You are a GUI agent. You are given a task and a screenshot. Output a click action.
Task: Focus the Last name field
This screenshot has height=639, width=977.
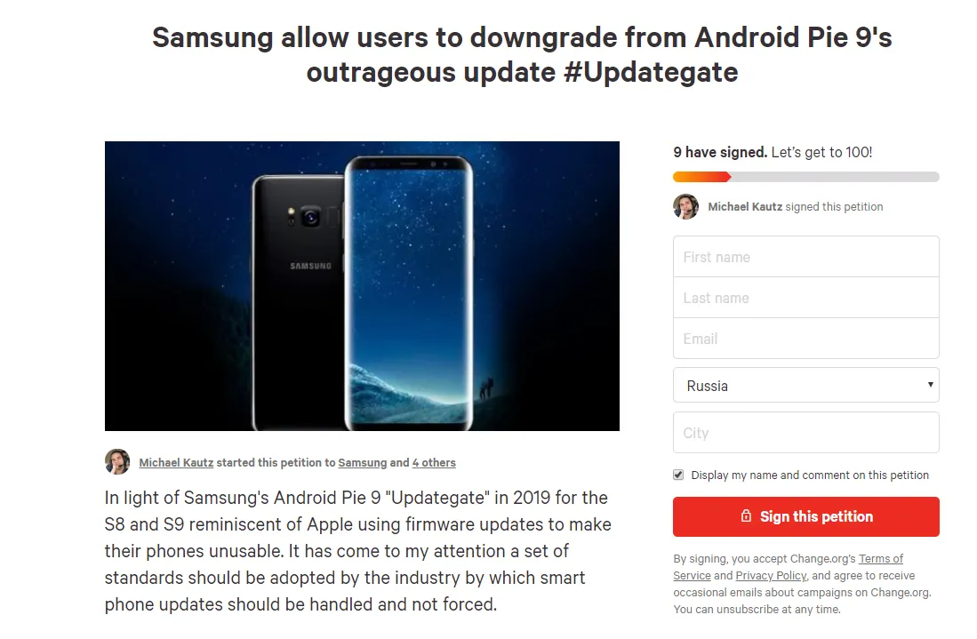pyautogui.click(x=805, y=298)
